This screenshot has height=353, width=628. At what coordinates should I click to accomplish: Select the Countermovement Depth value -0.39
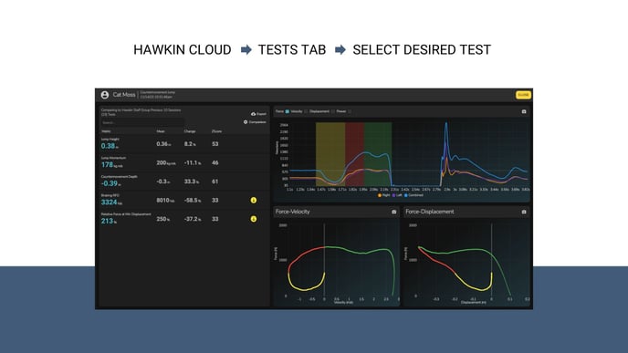coord(110,183)
